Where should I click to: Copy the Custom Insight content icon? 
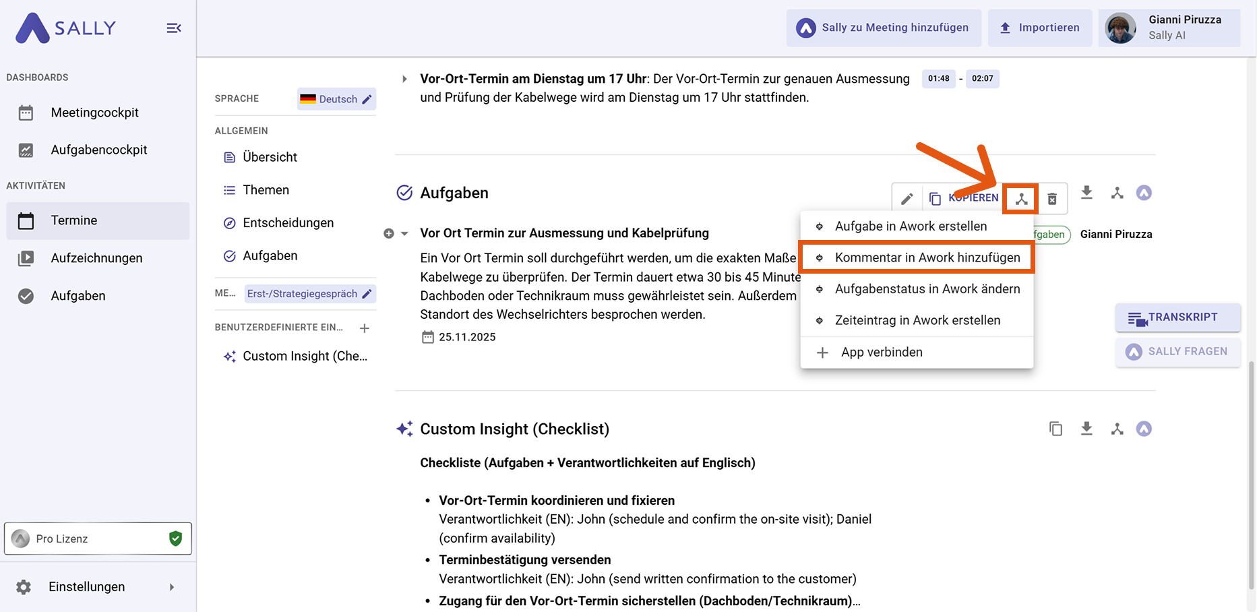tap(1055, 429)
